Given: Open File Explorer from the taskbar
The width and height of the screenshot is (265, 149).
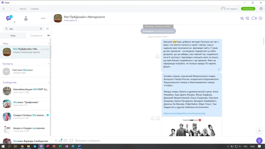Looking at the screenshot, I should (29, 146).
